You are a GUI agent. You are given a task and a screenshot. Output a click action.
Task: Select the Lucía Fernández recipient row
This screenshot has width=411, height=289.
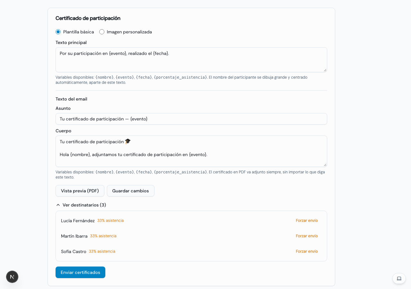click(191, 221)
